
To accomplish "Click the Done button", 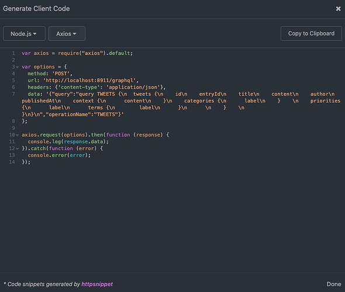I will (333, 284).
